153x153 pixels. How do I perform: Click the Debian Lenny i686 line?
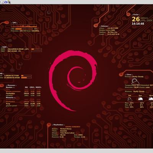[x=107, y=30]
